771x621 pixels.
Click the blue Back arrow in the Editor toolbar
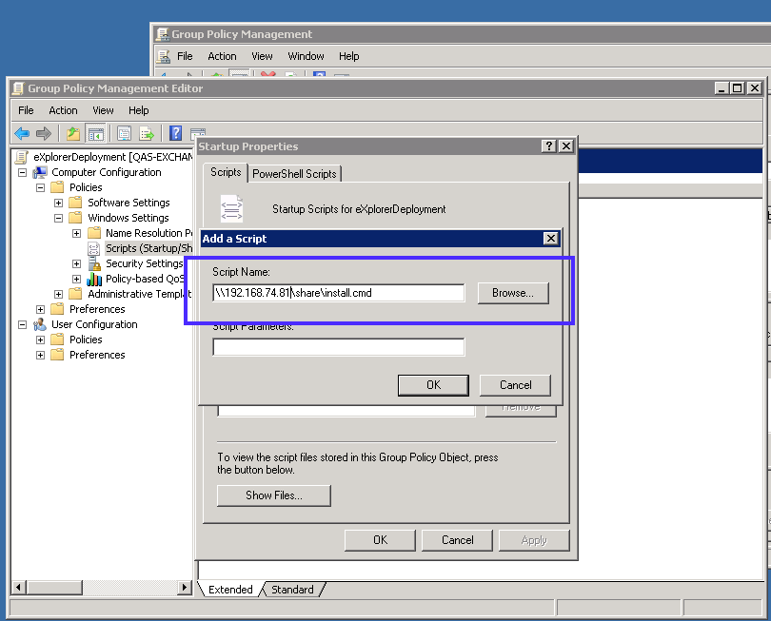(22, 133)
